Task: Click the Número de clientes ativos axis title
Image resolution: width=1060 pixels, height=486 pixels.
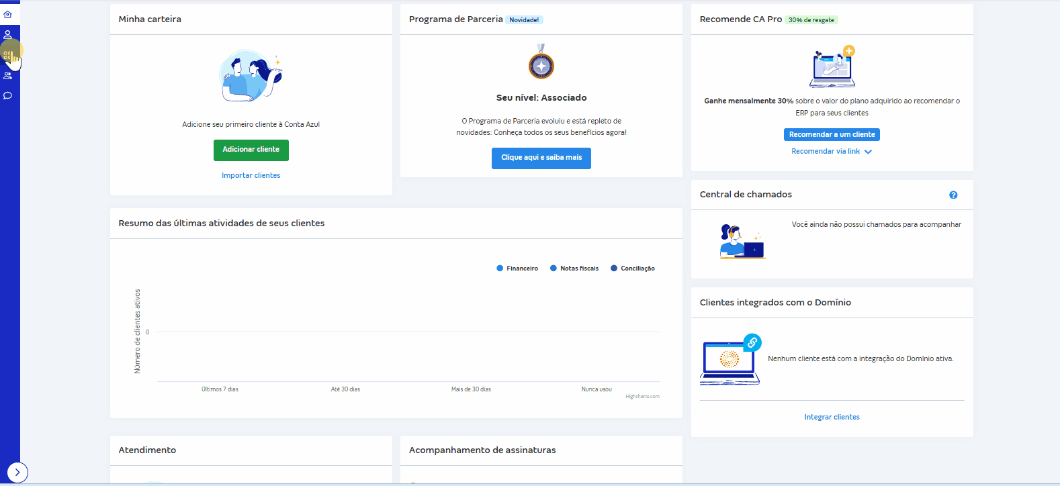Action: [x=137, y=332]
